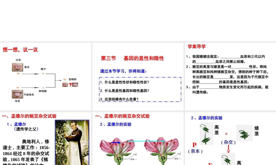
Task: Select the 卷舌 label
Action: (x=27, y=67)
